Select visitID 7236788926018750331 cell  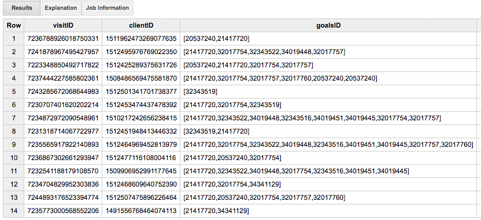pos(63,39)
